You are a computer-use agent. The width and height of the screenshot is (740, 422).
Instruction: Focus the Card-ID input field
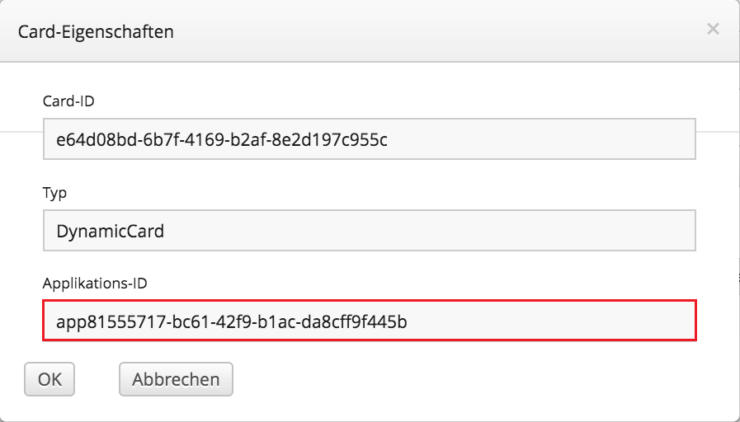pos(370,139)
